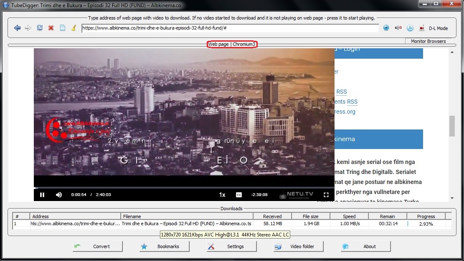Sort downloads by Address column

75,216
